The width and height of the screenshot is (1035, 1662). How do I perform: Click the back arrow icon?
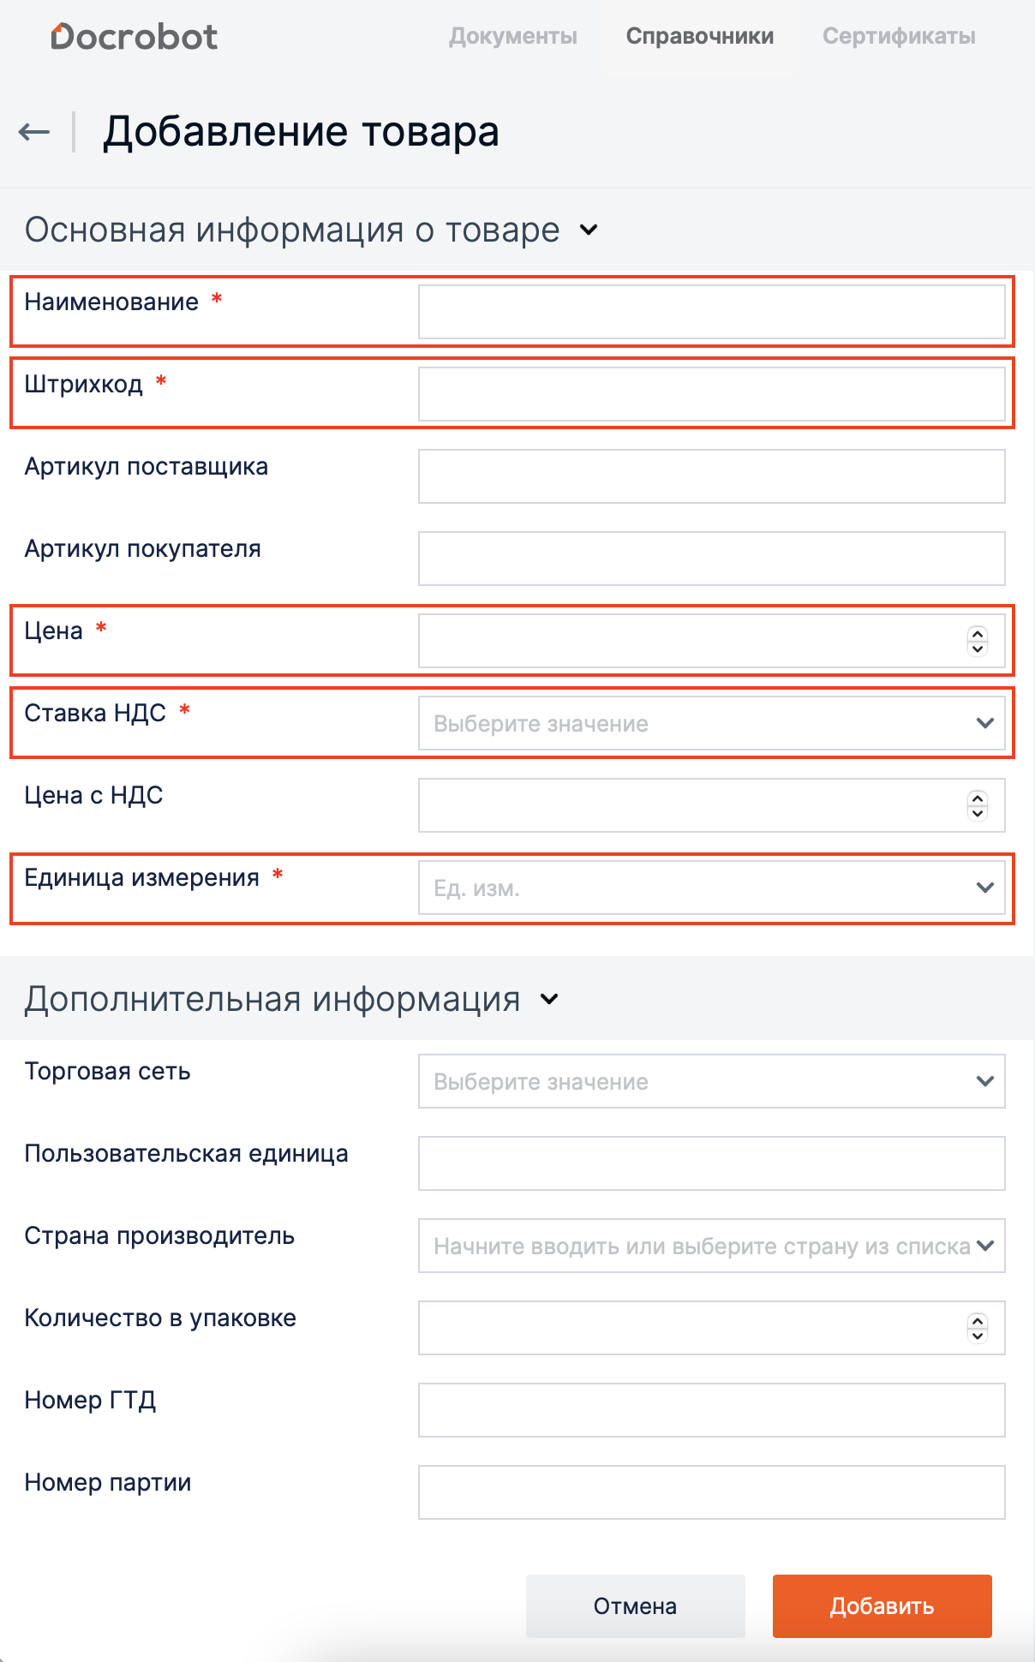(x=34, y=132)
